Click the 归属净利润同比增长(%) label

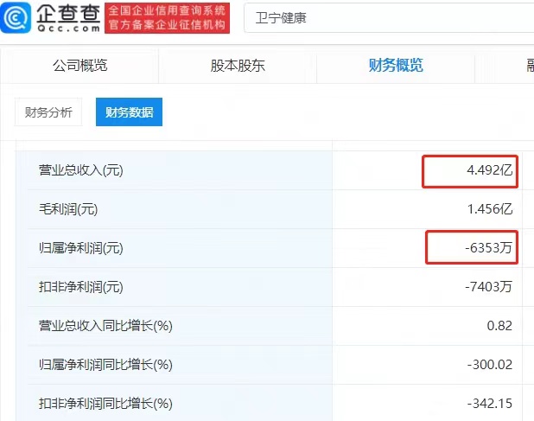105,365
